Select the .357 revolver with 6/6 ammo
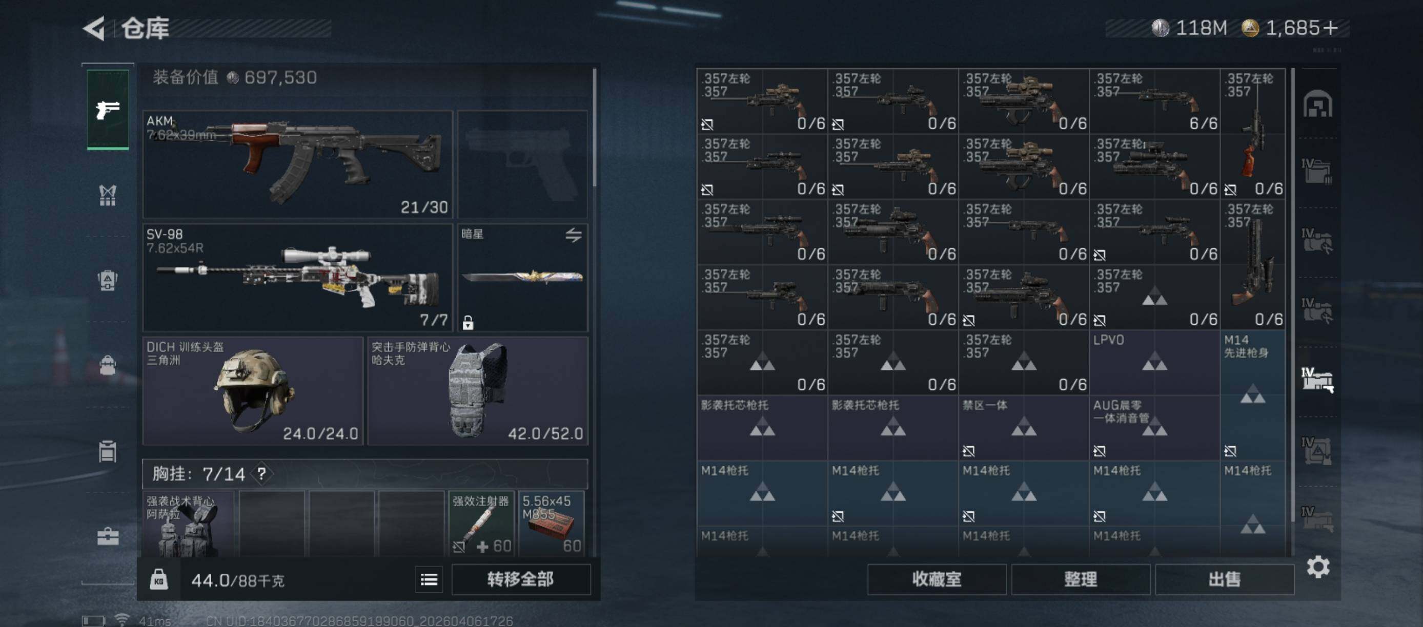This screenshot has width=1423, height=627. [x=1154, y=101]
